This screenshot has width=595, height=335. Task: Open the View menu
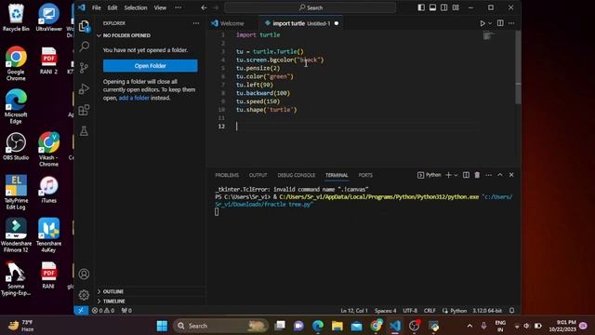point(160,7)
